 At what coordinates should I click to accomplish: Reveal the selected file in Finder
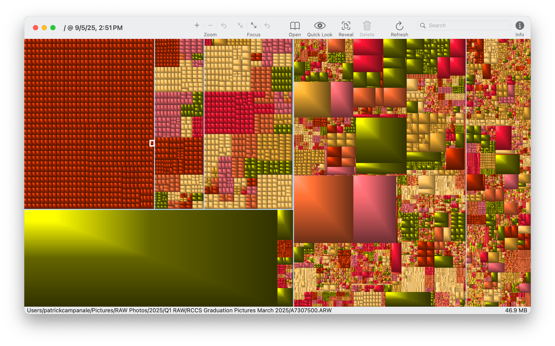coord(346,26)
